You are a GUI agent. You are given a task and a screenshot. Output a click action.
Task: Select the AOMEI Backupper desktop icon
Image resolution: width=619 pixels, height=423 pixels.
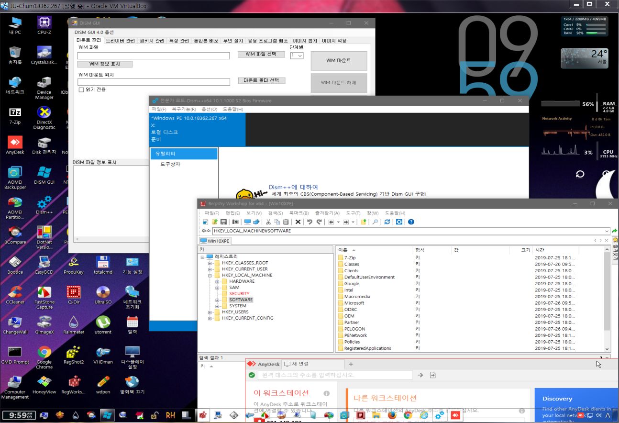tap(15, 178)
